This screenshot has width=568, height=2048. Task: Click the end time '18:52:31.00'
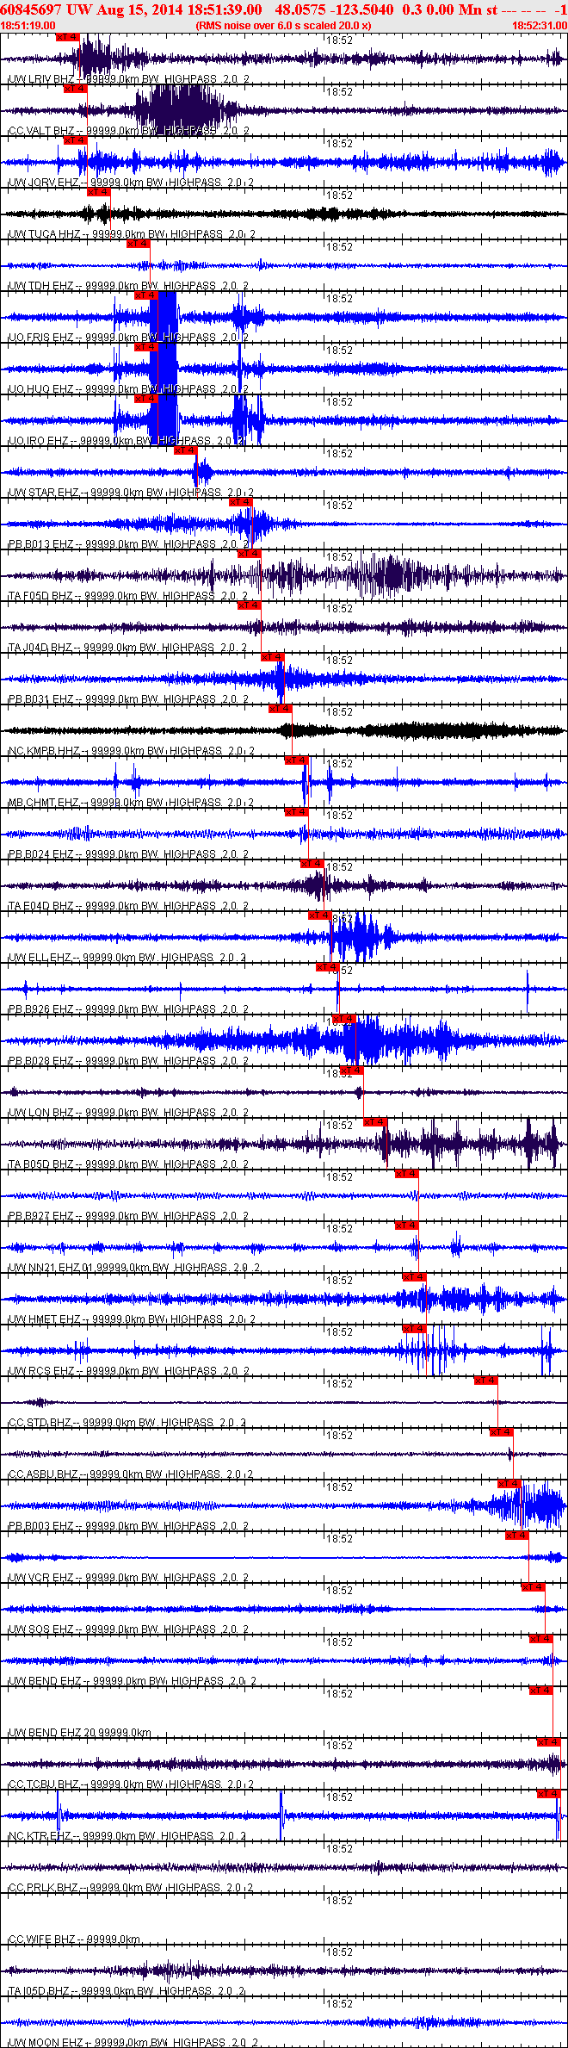click(x=540, y=26)
